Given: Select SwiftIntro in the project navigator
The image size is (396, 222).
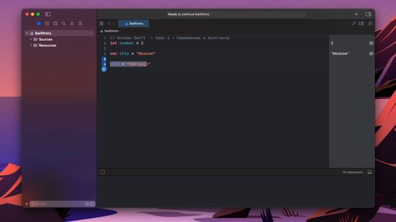Looking at the screenshot, I should 59,33.
